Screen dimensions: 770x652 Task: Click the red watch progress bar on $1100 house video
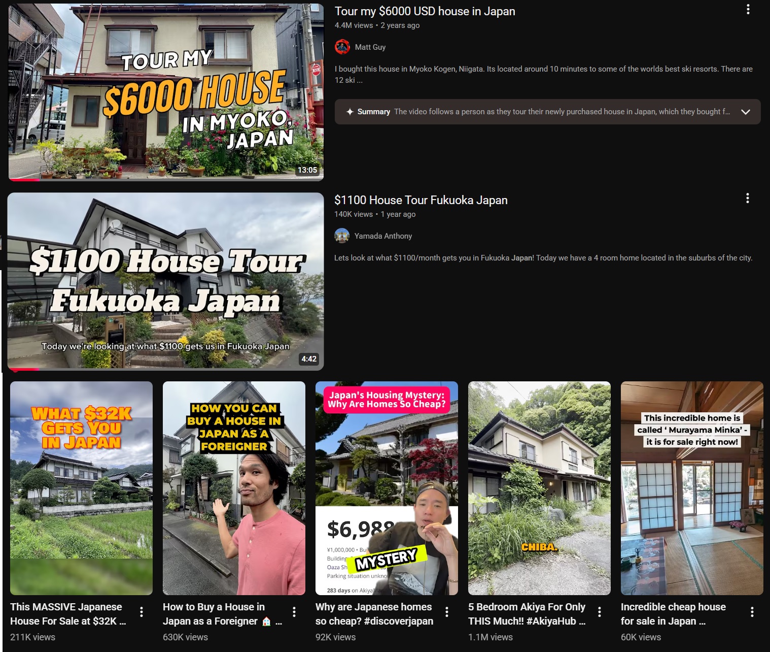click(23, 369)
